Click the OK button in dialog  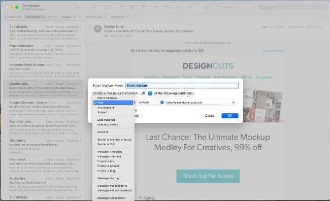pyautogui.click(x=230, y=116)
